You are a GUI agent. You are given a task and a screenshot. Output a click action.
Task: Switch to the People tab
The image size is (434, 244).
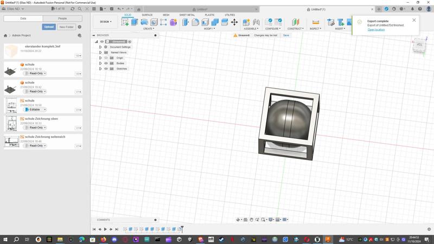[62, 18]
